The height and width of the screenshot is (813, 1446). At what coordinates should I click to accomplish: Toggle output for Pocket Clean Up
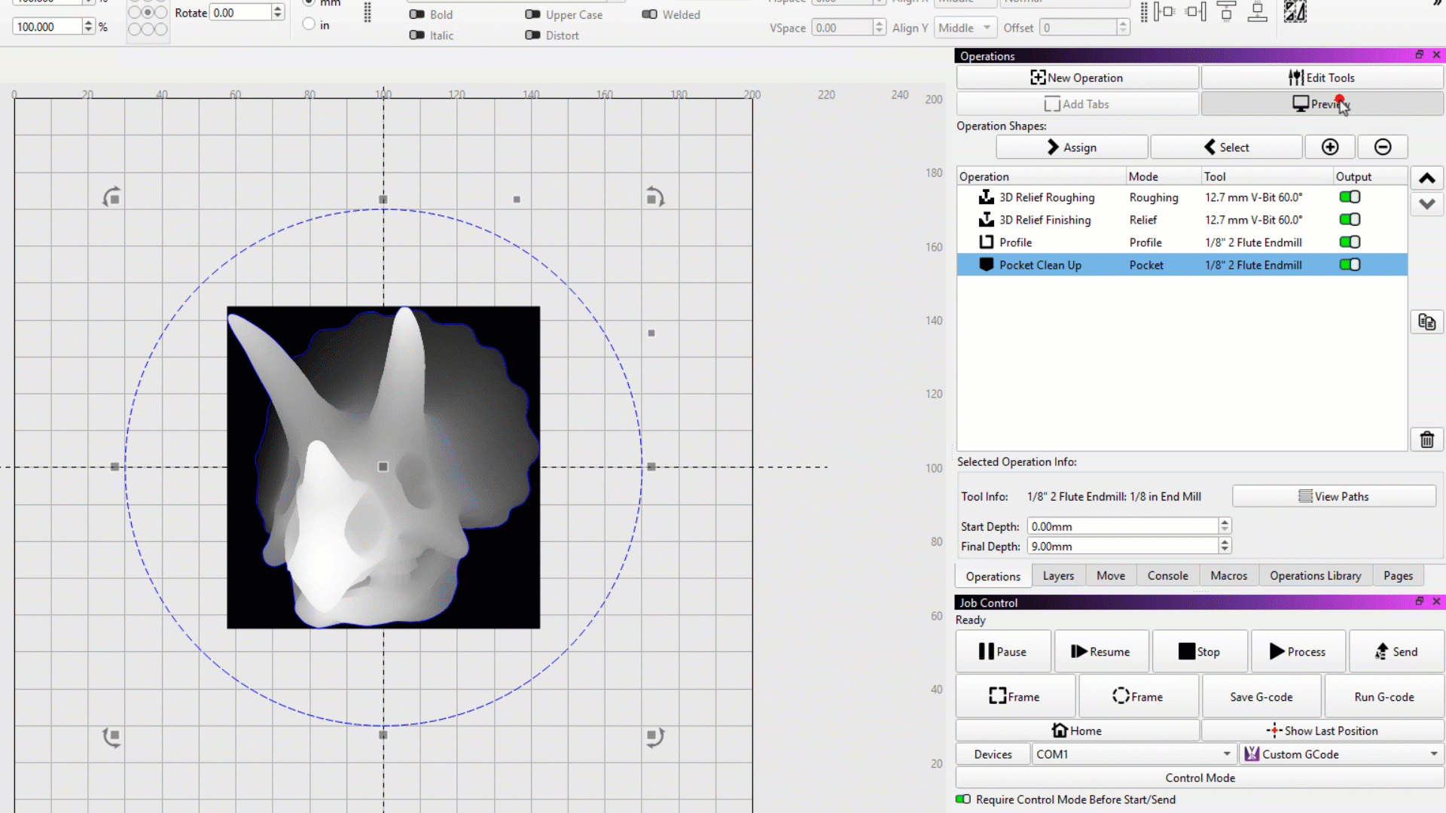pyautogui.click(x=1350, y=265)
